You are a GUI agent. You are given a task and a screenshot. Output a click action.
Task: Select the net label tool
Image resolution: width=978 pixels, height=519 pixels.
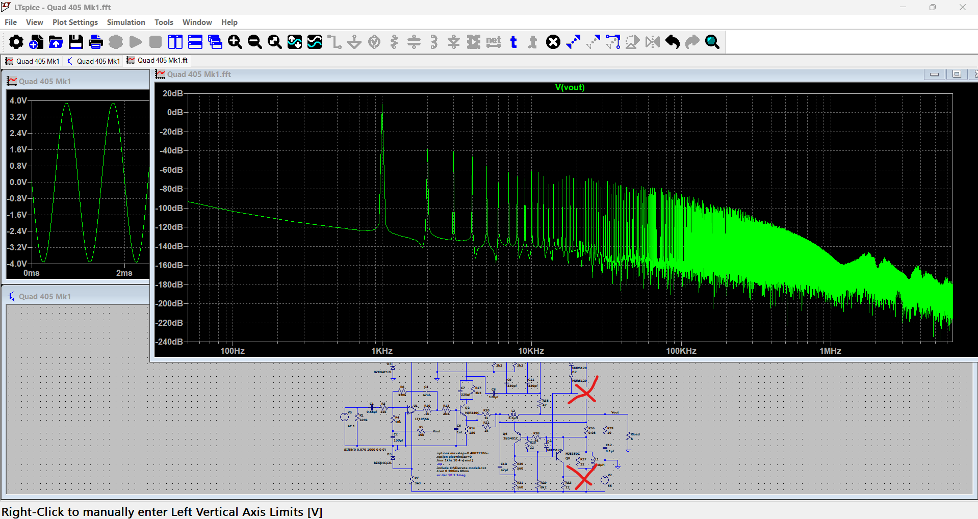[494, 42]
